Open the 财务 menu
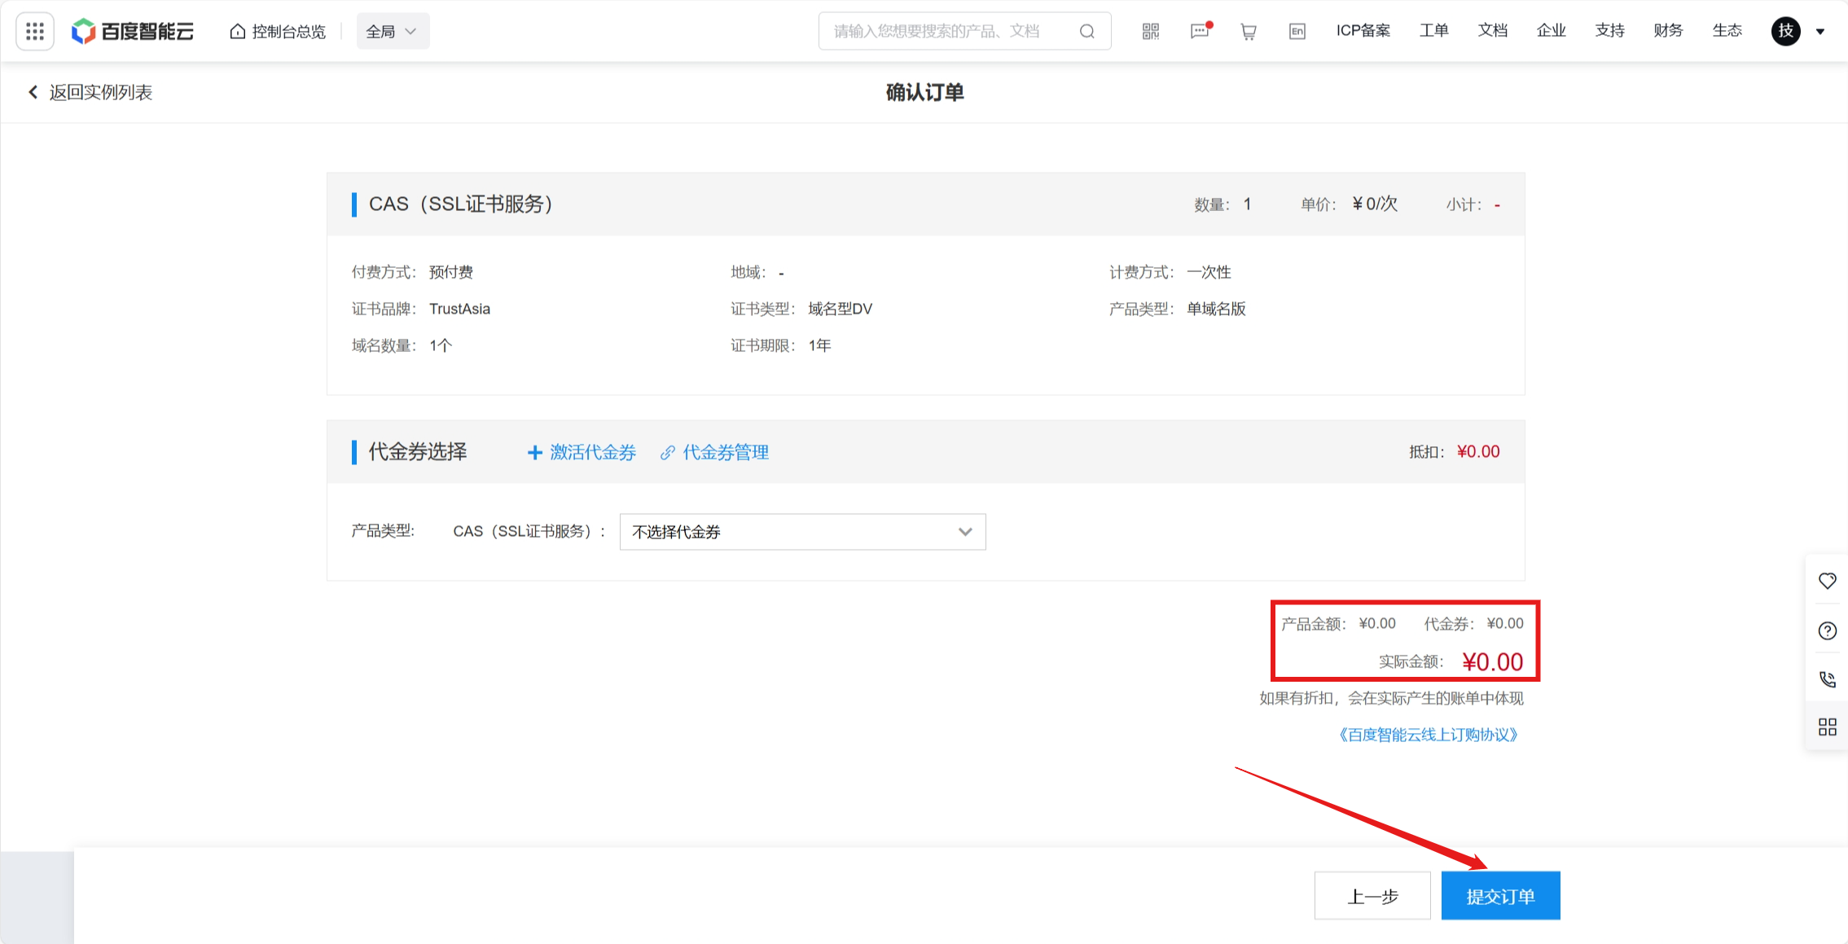 [x=1668, y=30]
